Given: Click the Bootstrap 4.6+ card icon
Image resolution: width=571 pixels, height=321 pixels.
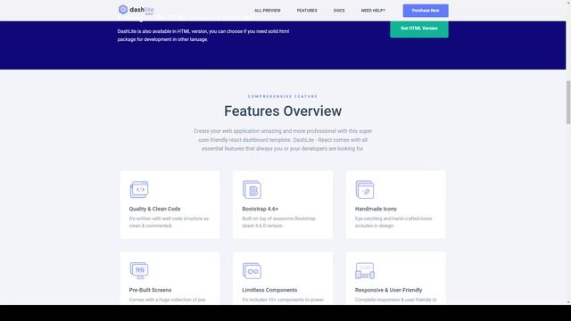Looking at the screenshot, I should [252, 190].
